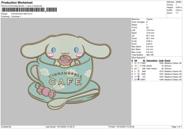Viewport: 183px width, 129px height.
Task: Click the Trims value '50'
Action: (x=147, y=27)
